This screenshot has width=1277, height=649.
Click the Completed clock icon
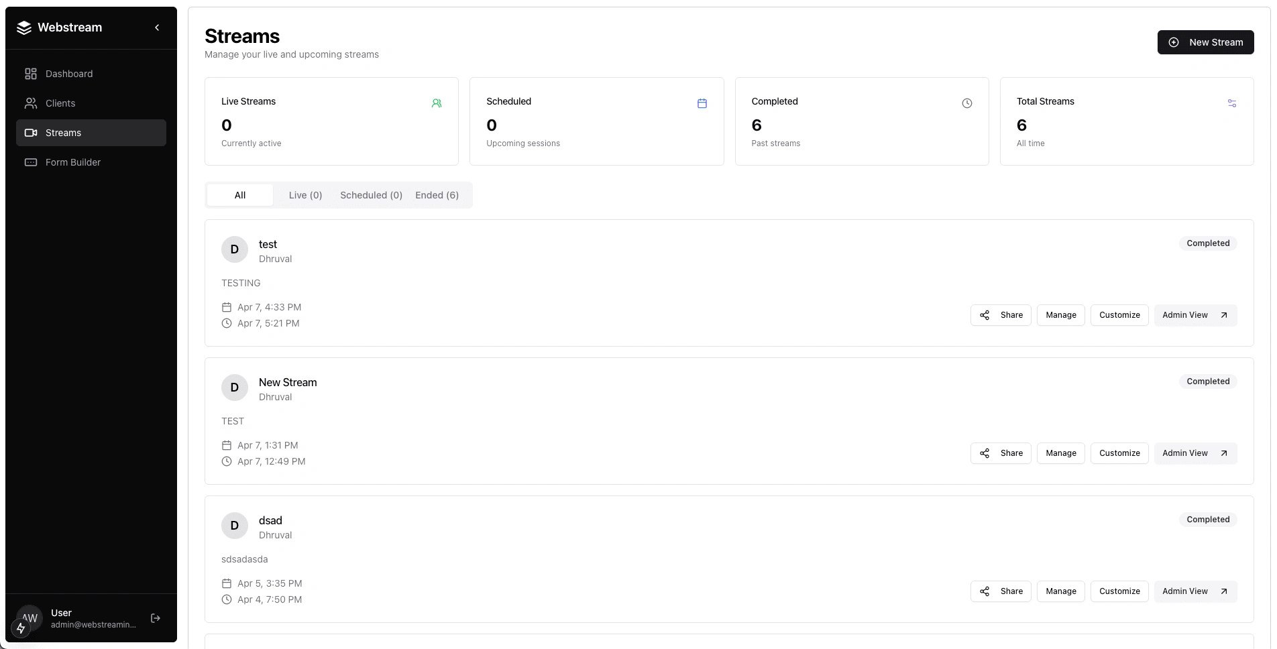967,103
